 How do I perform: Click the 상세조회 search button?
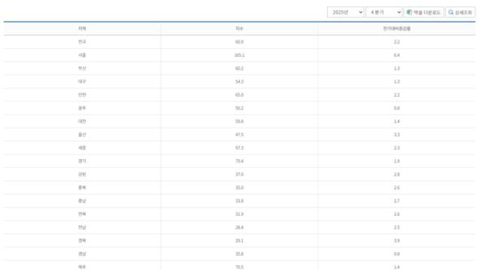(x=460, y=12)
